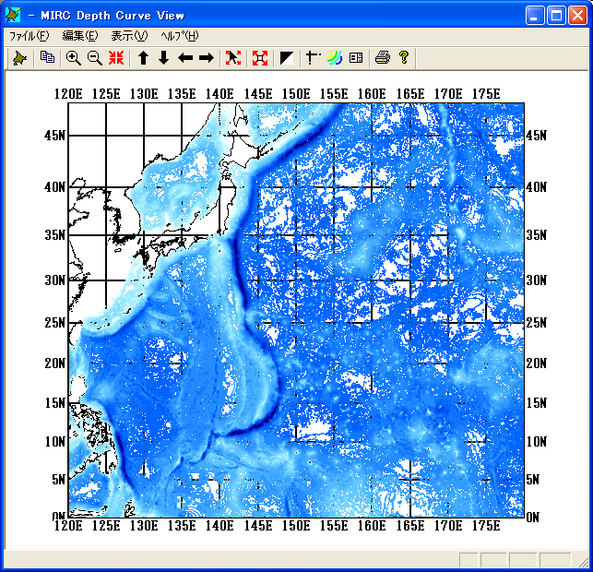The width and height of the screenshot is (593, 572).
Task: Open the 編集(E) menu
Action: 79,36
